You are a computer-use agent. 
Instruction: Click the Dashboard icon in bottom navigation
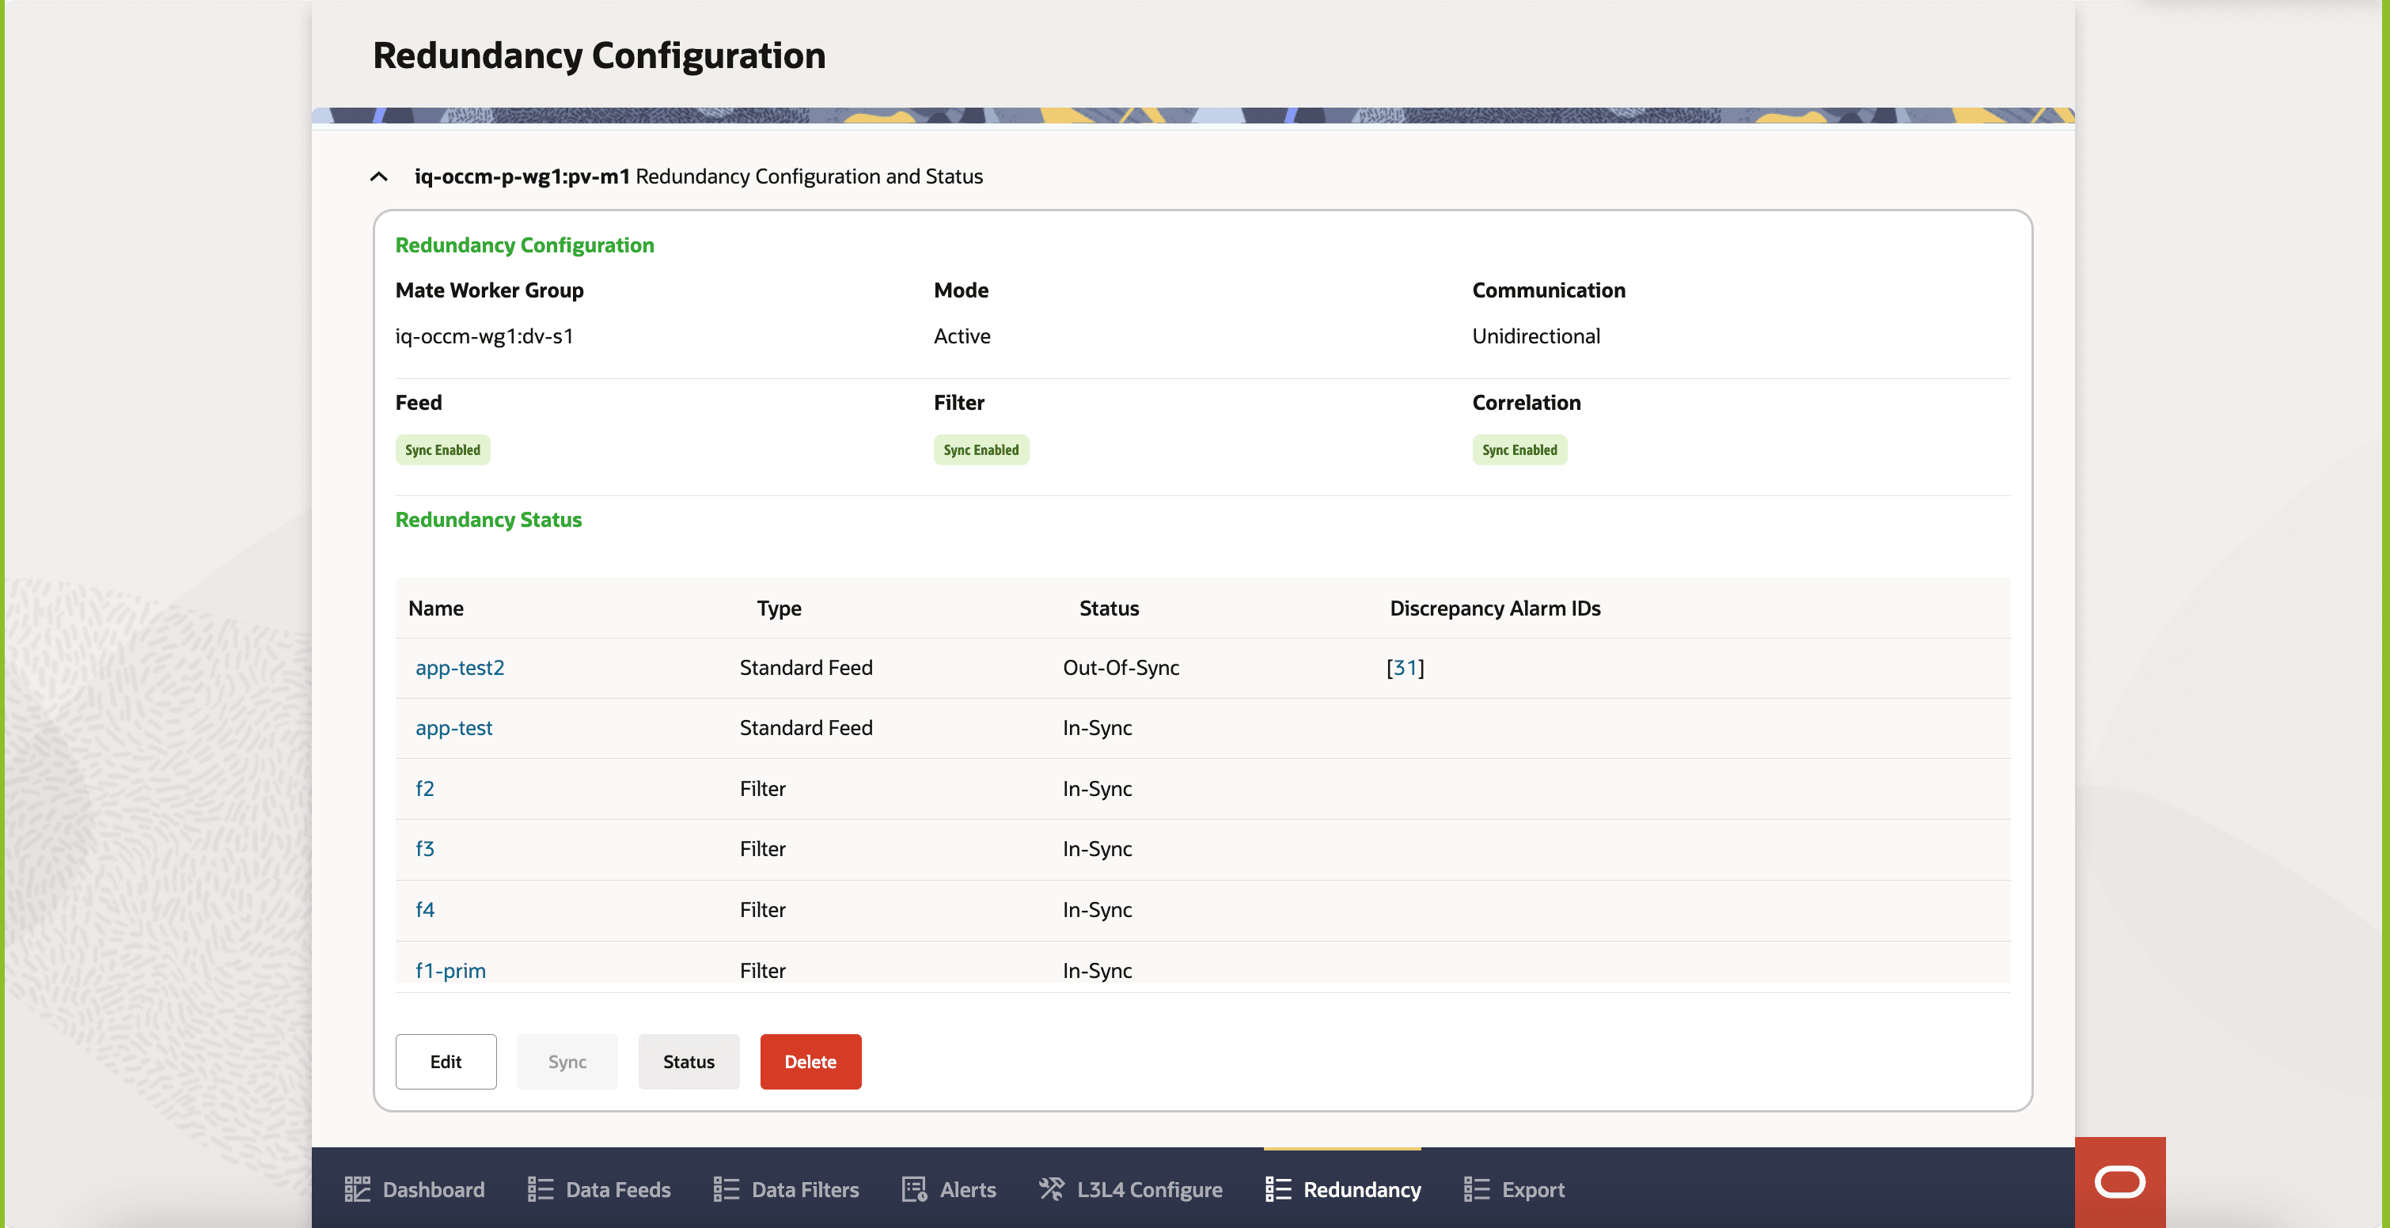tap(357, 1189)
